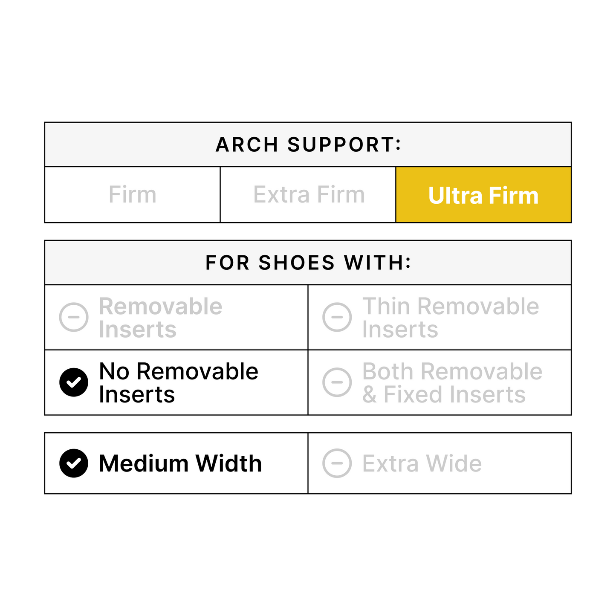Select the Extra Firm arch support option

coord(308,195)
